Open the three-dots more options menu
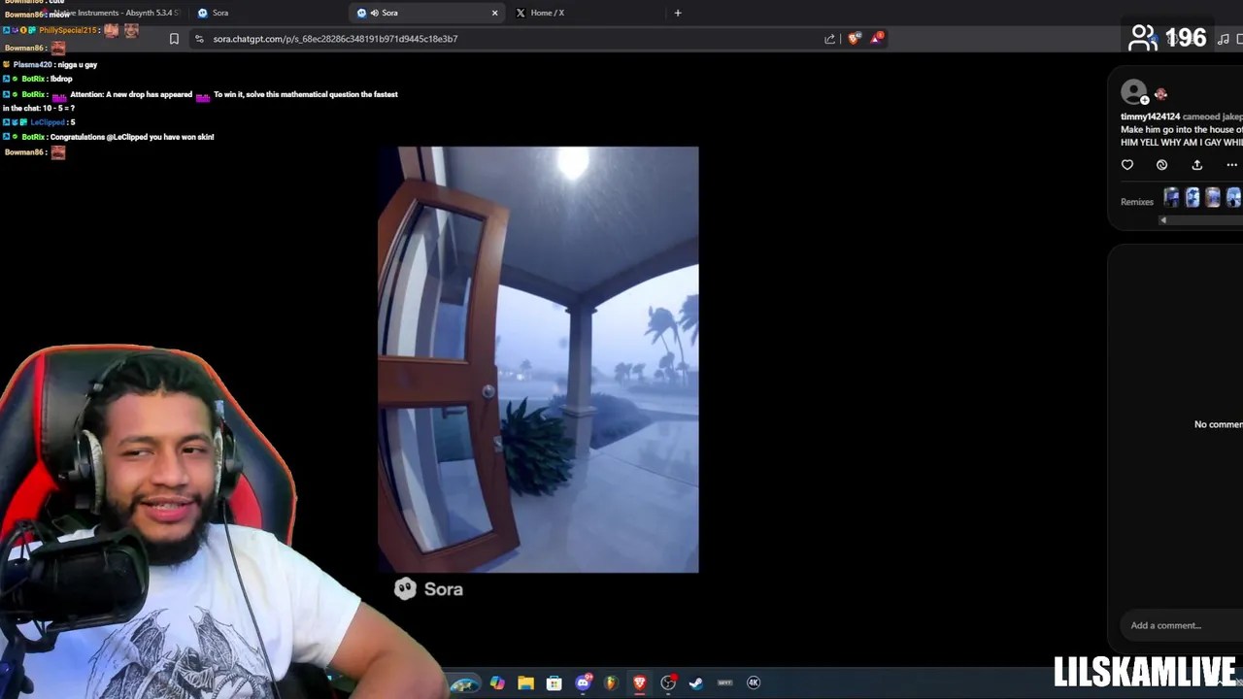Viewport: 1243px width, 699px height. pyautogui.click(x=1231, y=165)
